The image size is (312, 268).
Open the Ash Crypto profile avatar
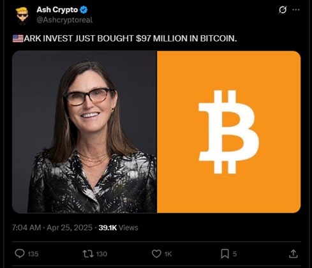pos(22,15)
